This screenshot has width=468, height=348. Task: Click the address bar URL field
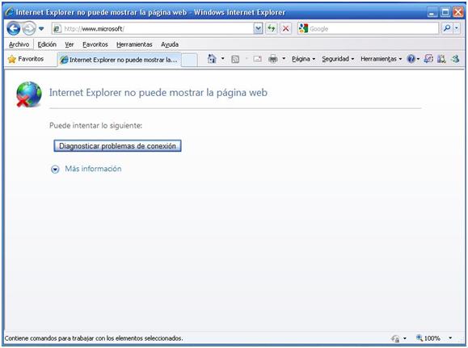(152, 28)
